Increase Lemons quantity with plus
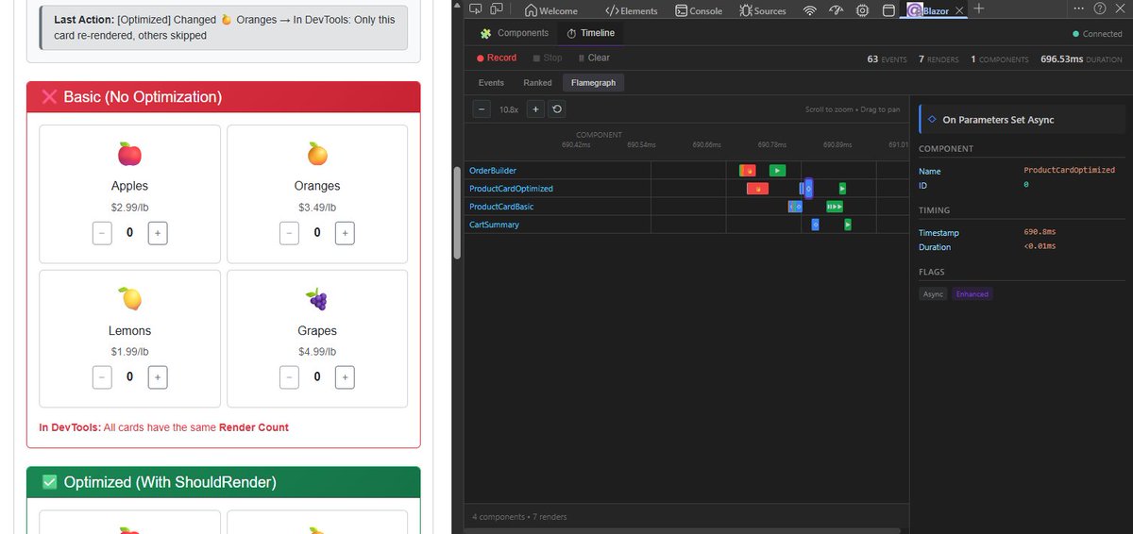This screenshot has height=534, width=1133. coord(158,377)
